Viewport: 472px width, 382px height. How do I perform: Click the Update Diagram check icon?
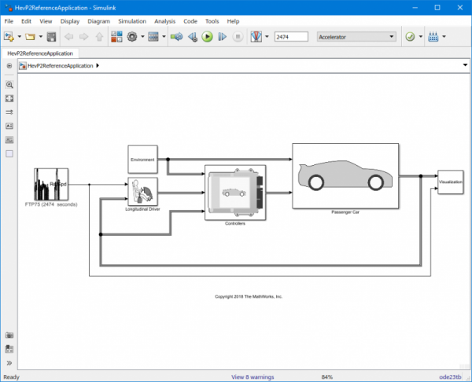pyautogui.click(x=410, y=36)
